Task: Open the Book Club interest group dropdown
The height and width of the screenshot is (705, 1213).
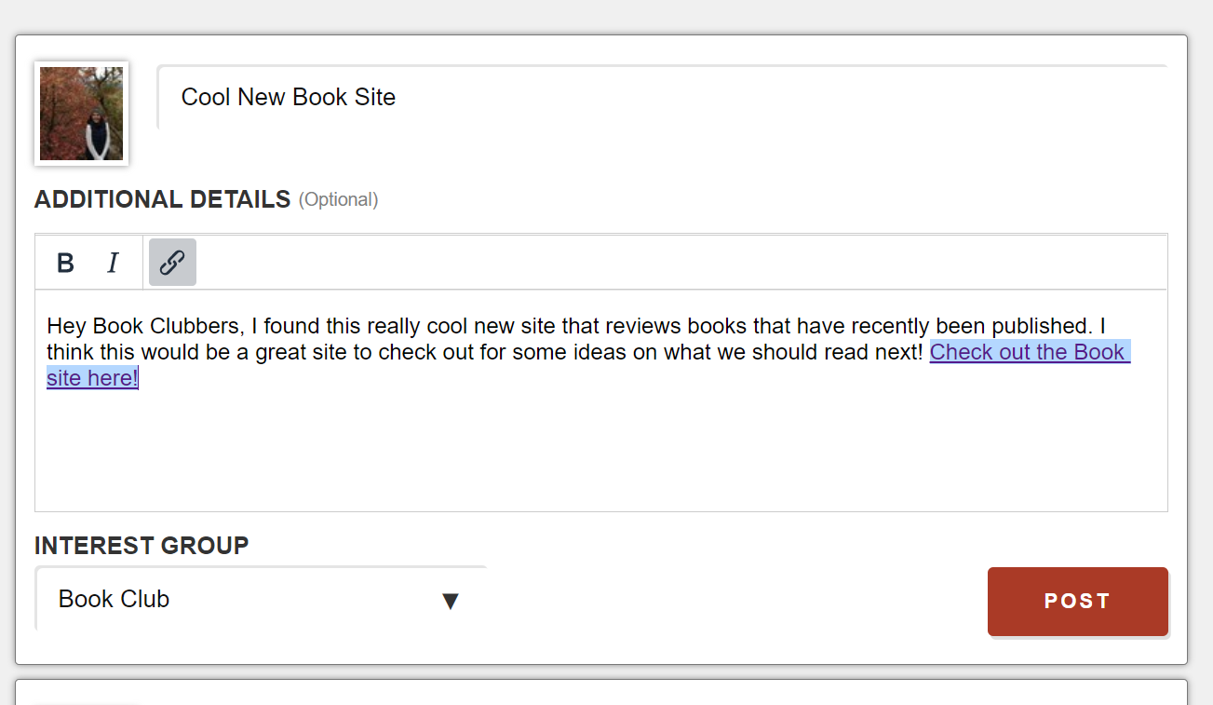Action: pos(261,599)
